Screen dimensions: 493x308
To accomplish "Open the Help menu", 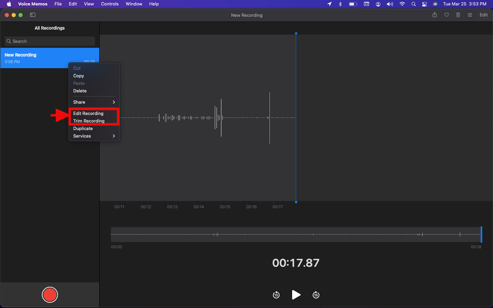I will point(154,4).
